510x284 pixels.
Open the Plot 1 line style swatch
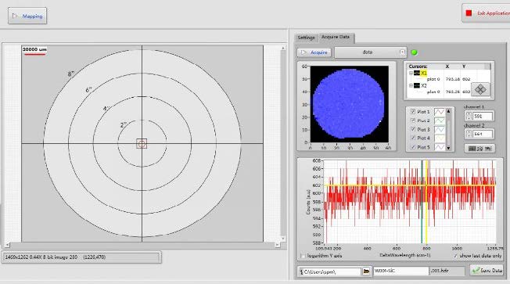[x=440, y=112]
